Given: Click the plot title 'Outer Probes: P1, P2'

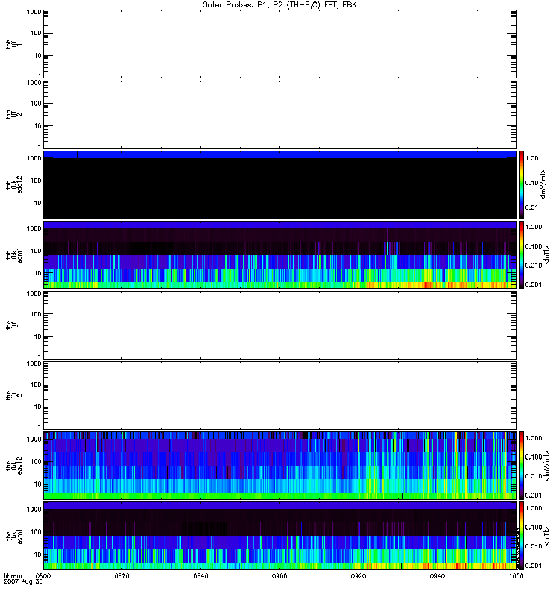Looking at the screenshot, I should tap(279, 4).
